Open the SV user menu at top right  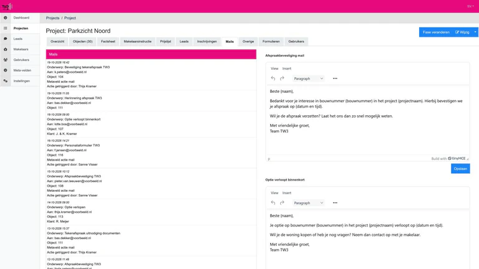(x=470, y=6)
